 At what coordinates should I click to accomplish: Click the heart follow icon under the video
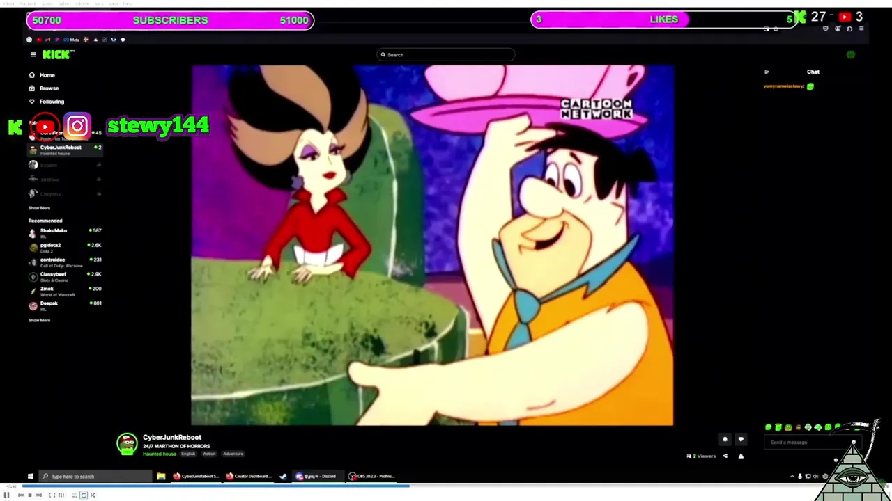[x=741, y=439]
